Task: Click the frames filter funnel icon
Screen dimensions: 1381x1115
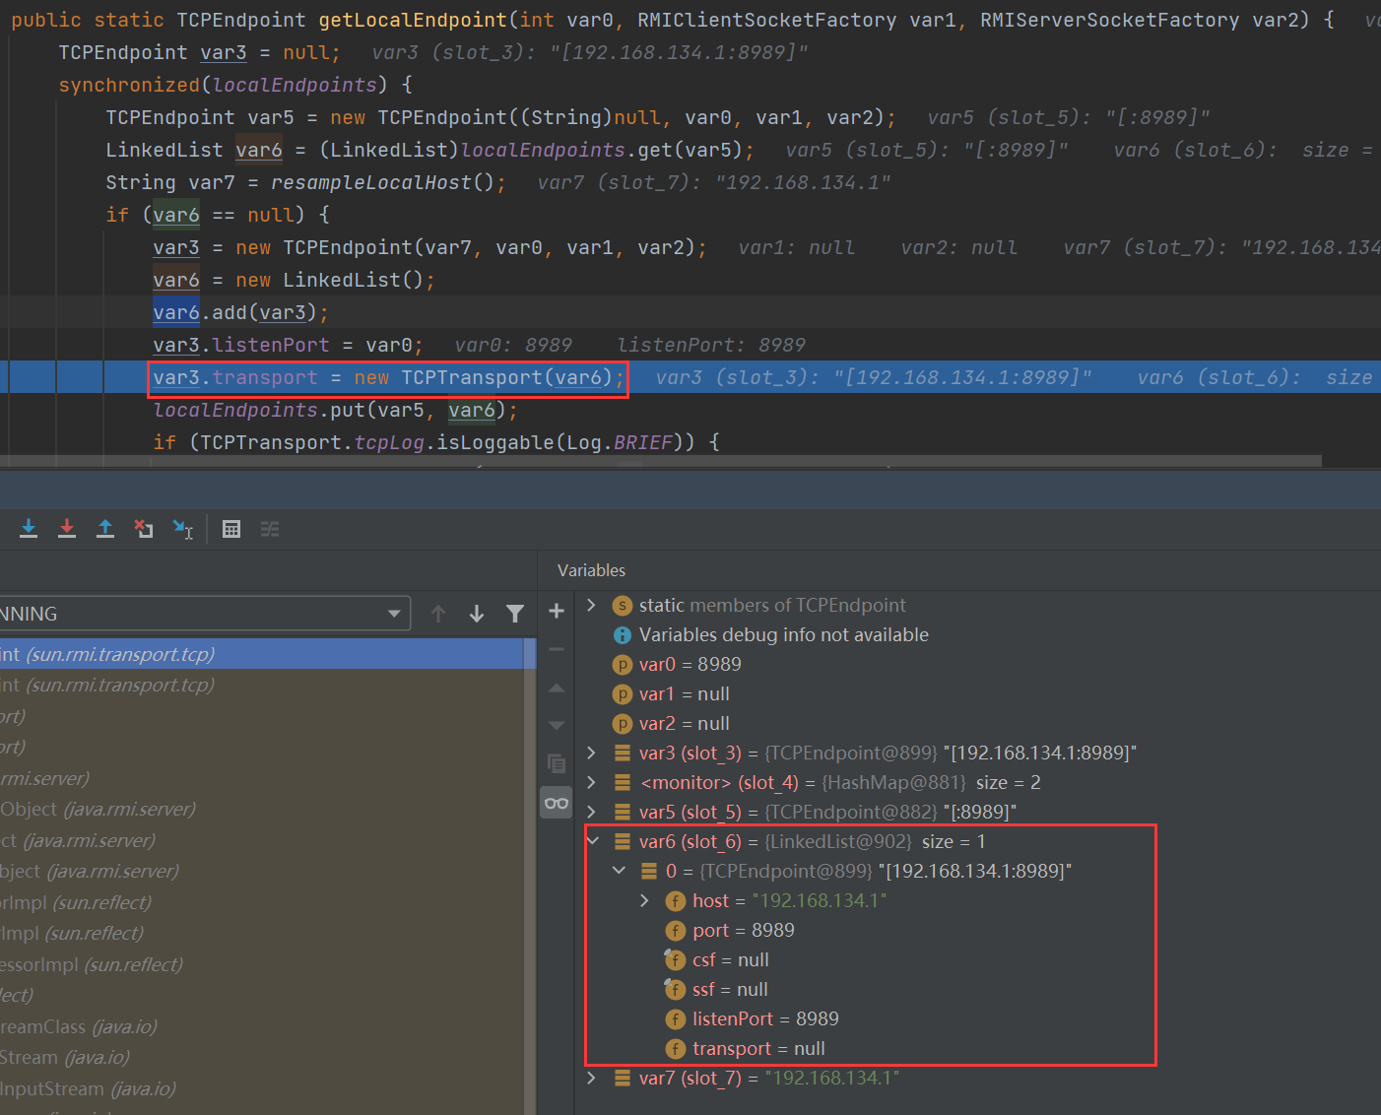Action: (x=515, y=614)
